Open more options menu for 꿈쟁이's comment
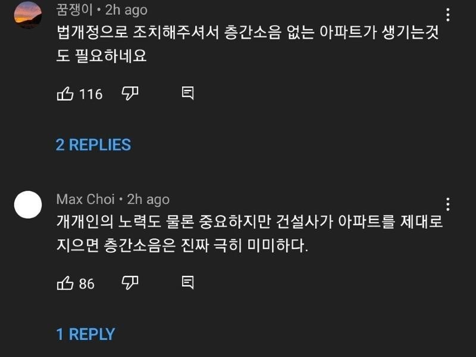This screenshot has height=357, width=476. (448, 15)
